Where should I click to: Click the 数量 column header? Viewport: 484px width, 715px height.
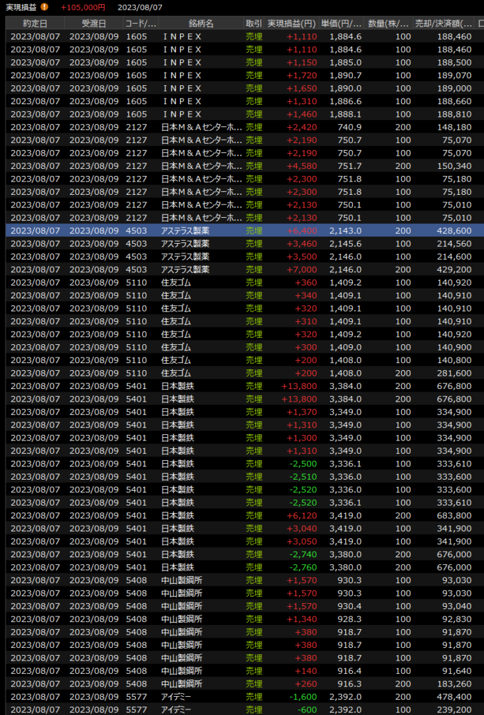point(389,24)
